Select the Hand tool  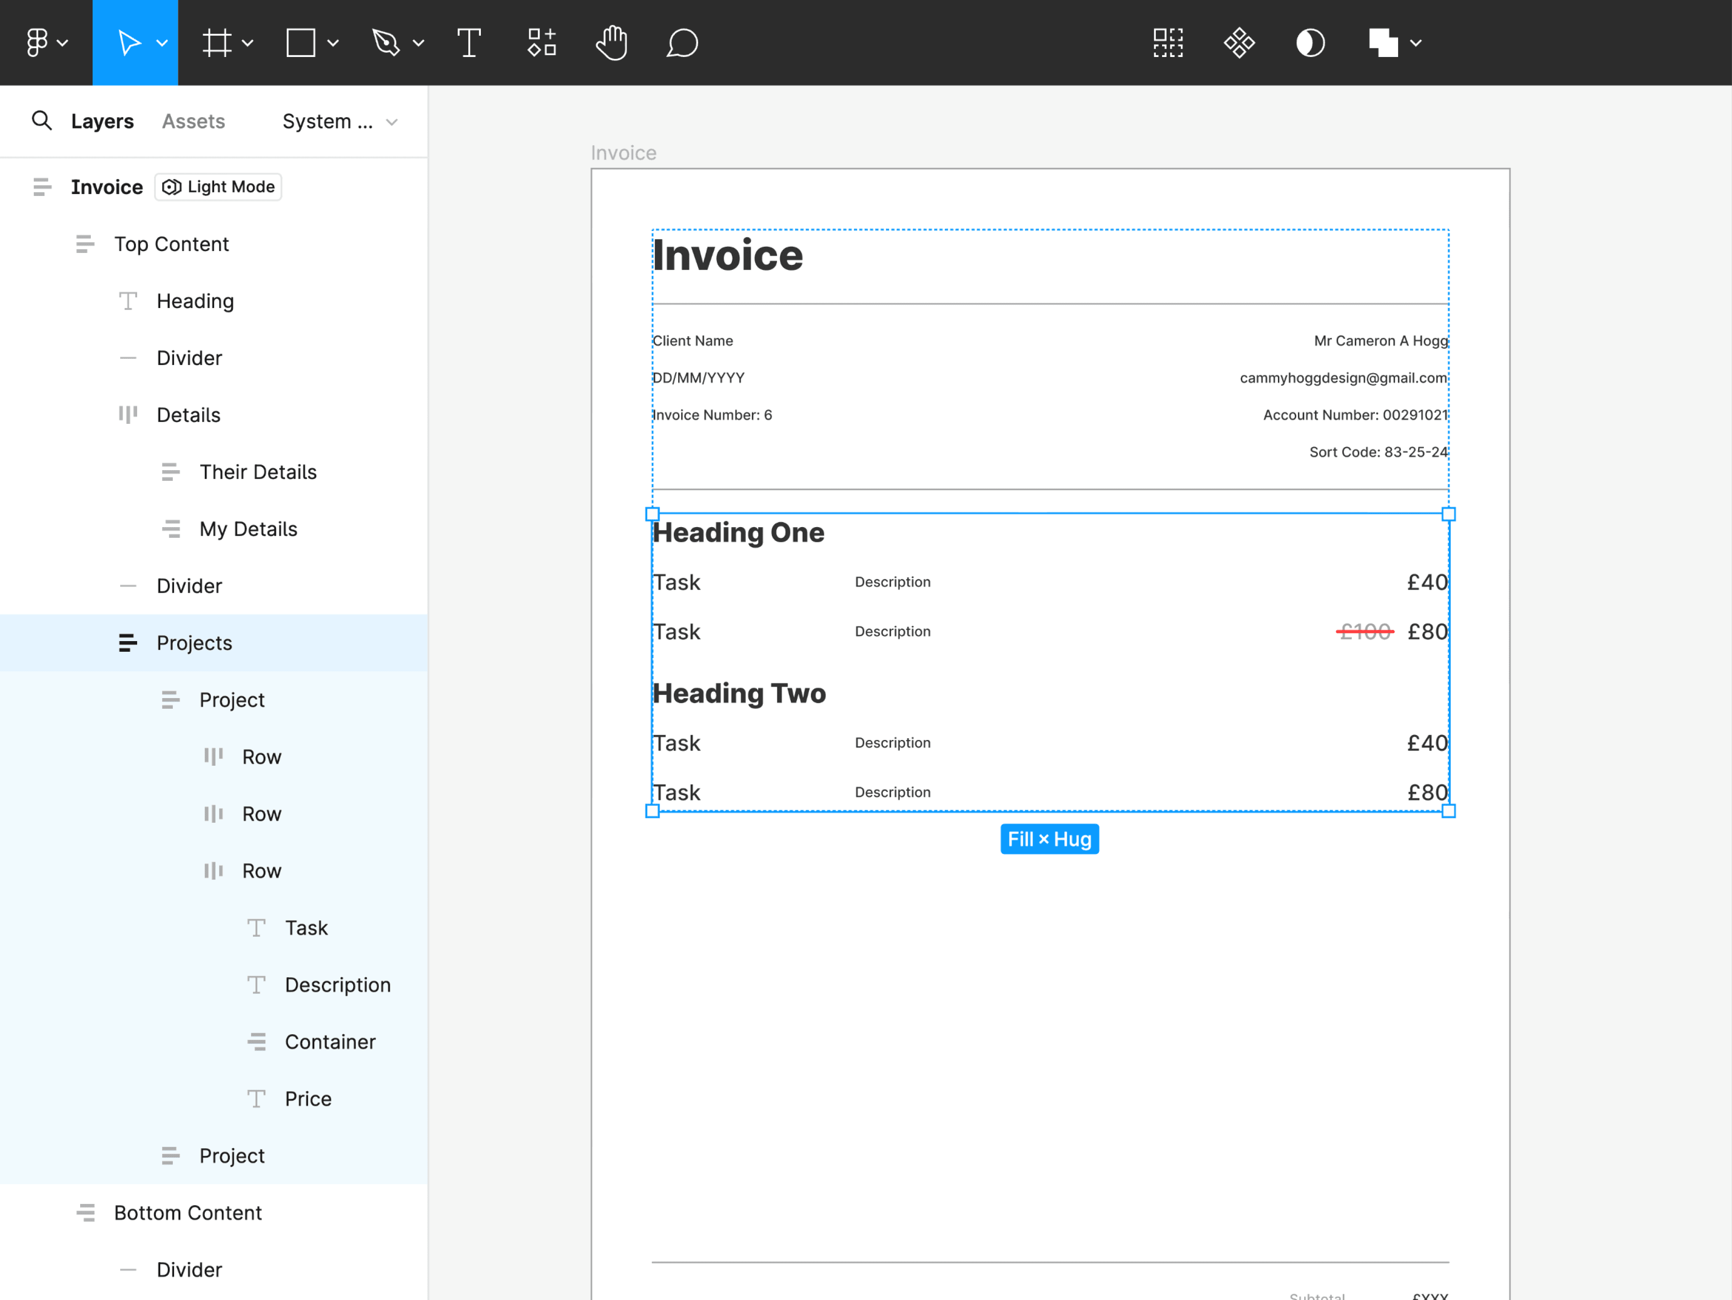click(611, 42)
